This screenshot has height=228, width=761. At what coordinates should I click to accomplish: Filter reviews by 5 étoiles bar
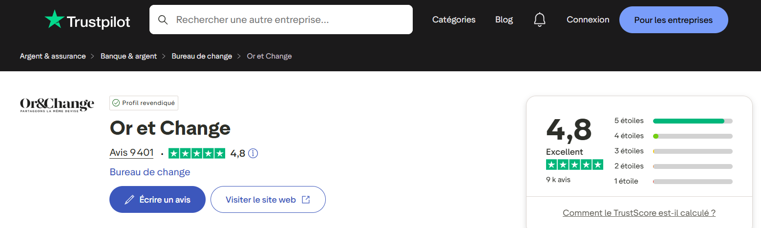pos(692,121)
